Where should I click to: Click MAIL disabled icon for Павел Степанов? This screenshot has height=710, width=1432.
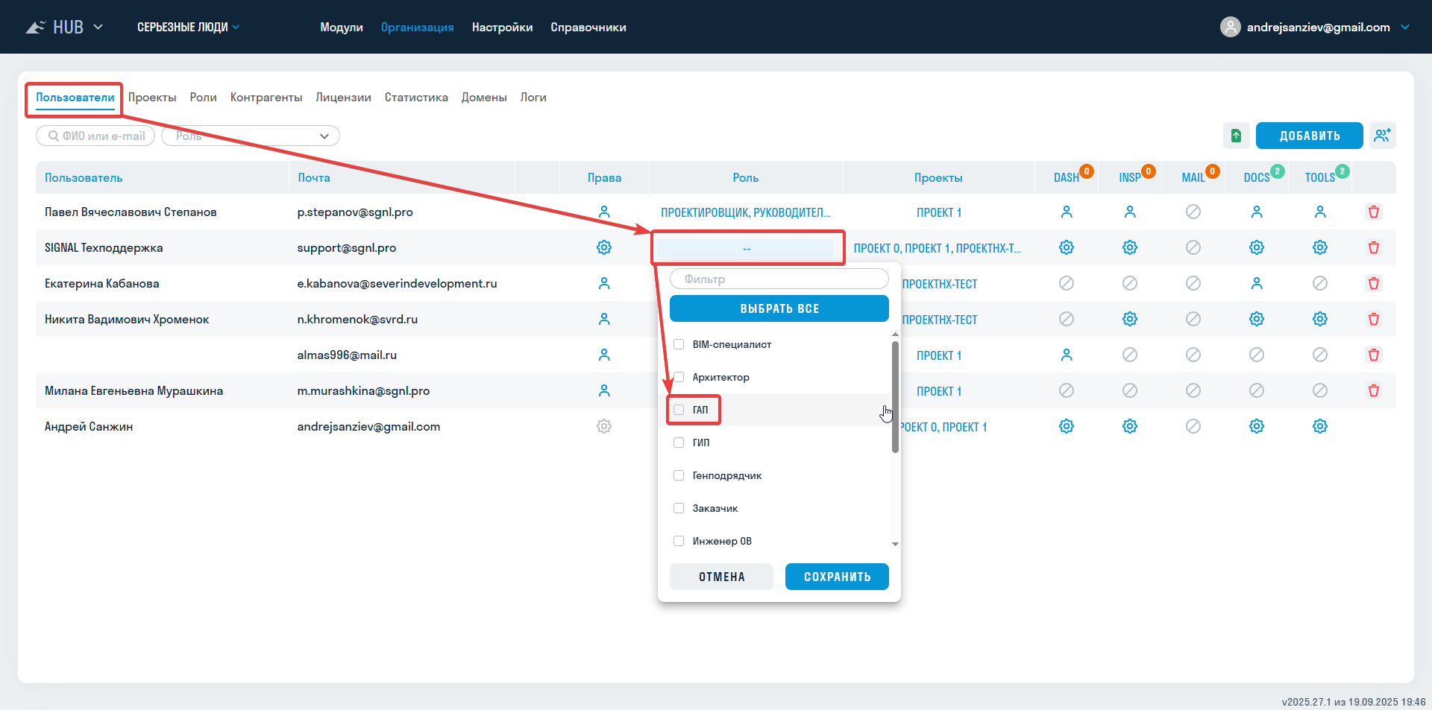[1193, 212]
